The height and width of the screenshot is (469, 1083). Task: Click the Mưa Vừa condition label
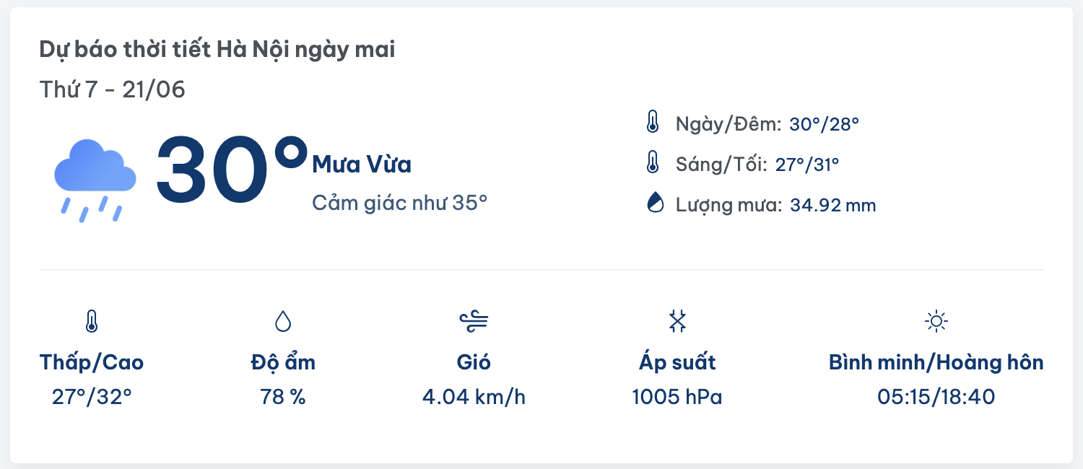(362, 165)
